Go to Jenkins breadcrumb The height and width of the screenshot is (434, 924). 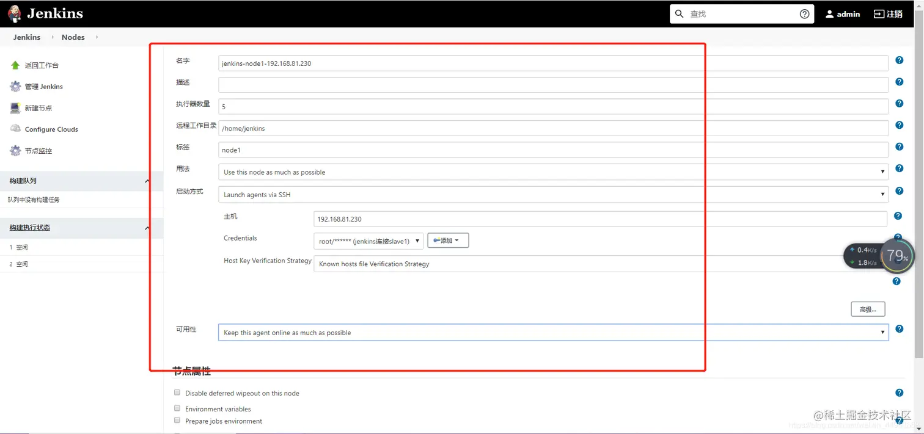(x=27, y=37)
